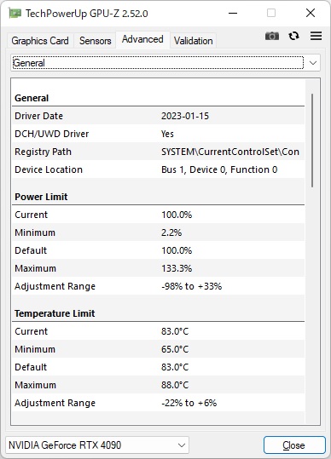Click the DCH/UWD Driver row label
The width and height of the screenshot is (331, 459).
point(51,134)
